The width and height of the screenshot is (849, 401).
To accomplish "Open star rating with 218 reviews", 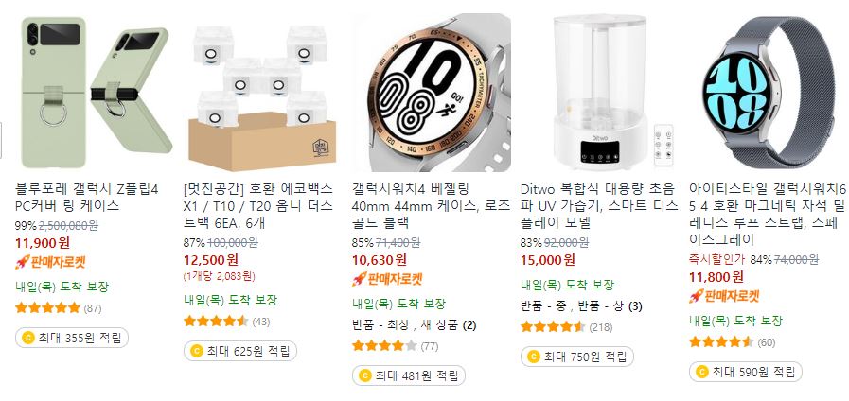I will pyautogui.click(x=564, y=327).
